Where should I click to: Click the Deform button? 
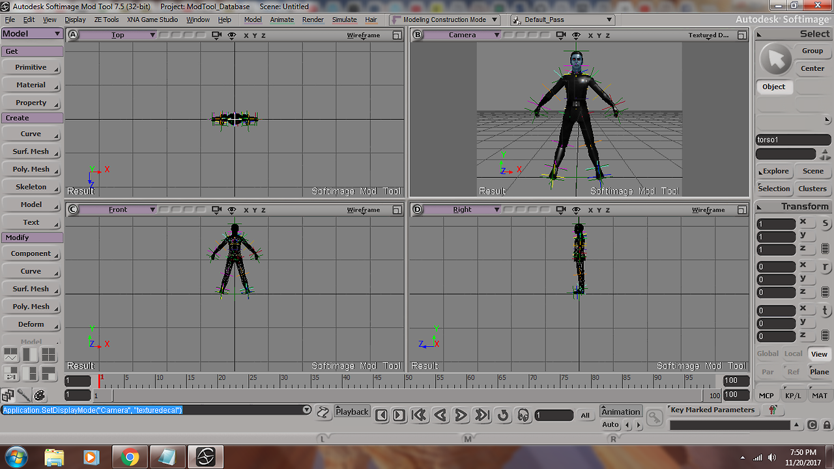31,324
